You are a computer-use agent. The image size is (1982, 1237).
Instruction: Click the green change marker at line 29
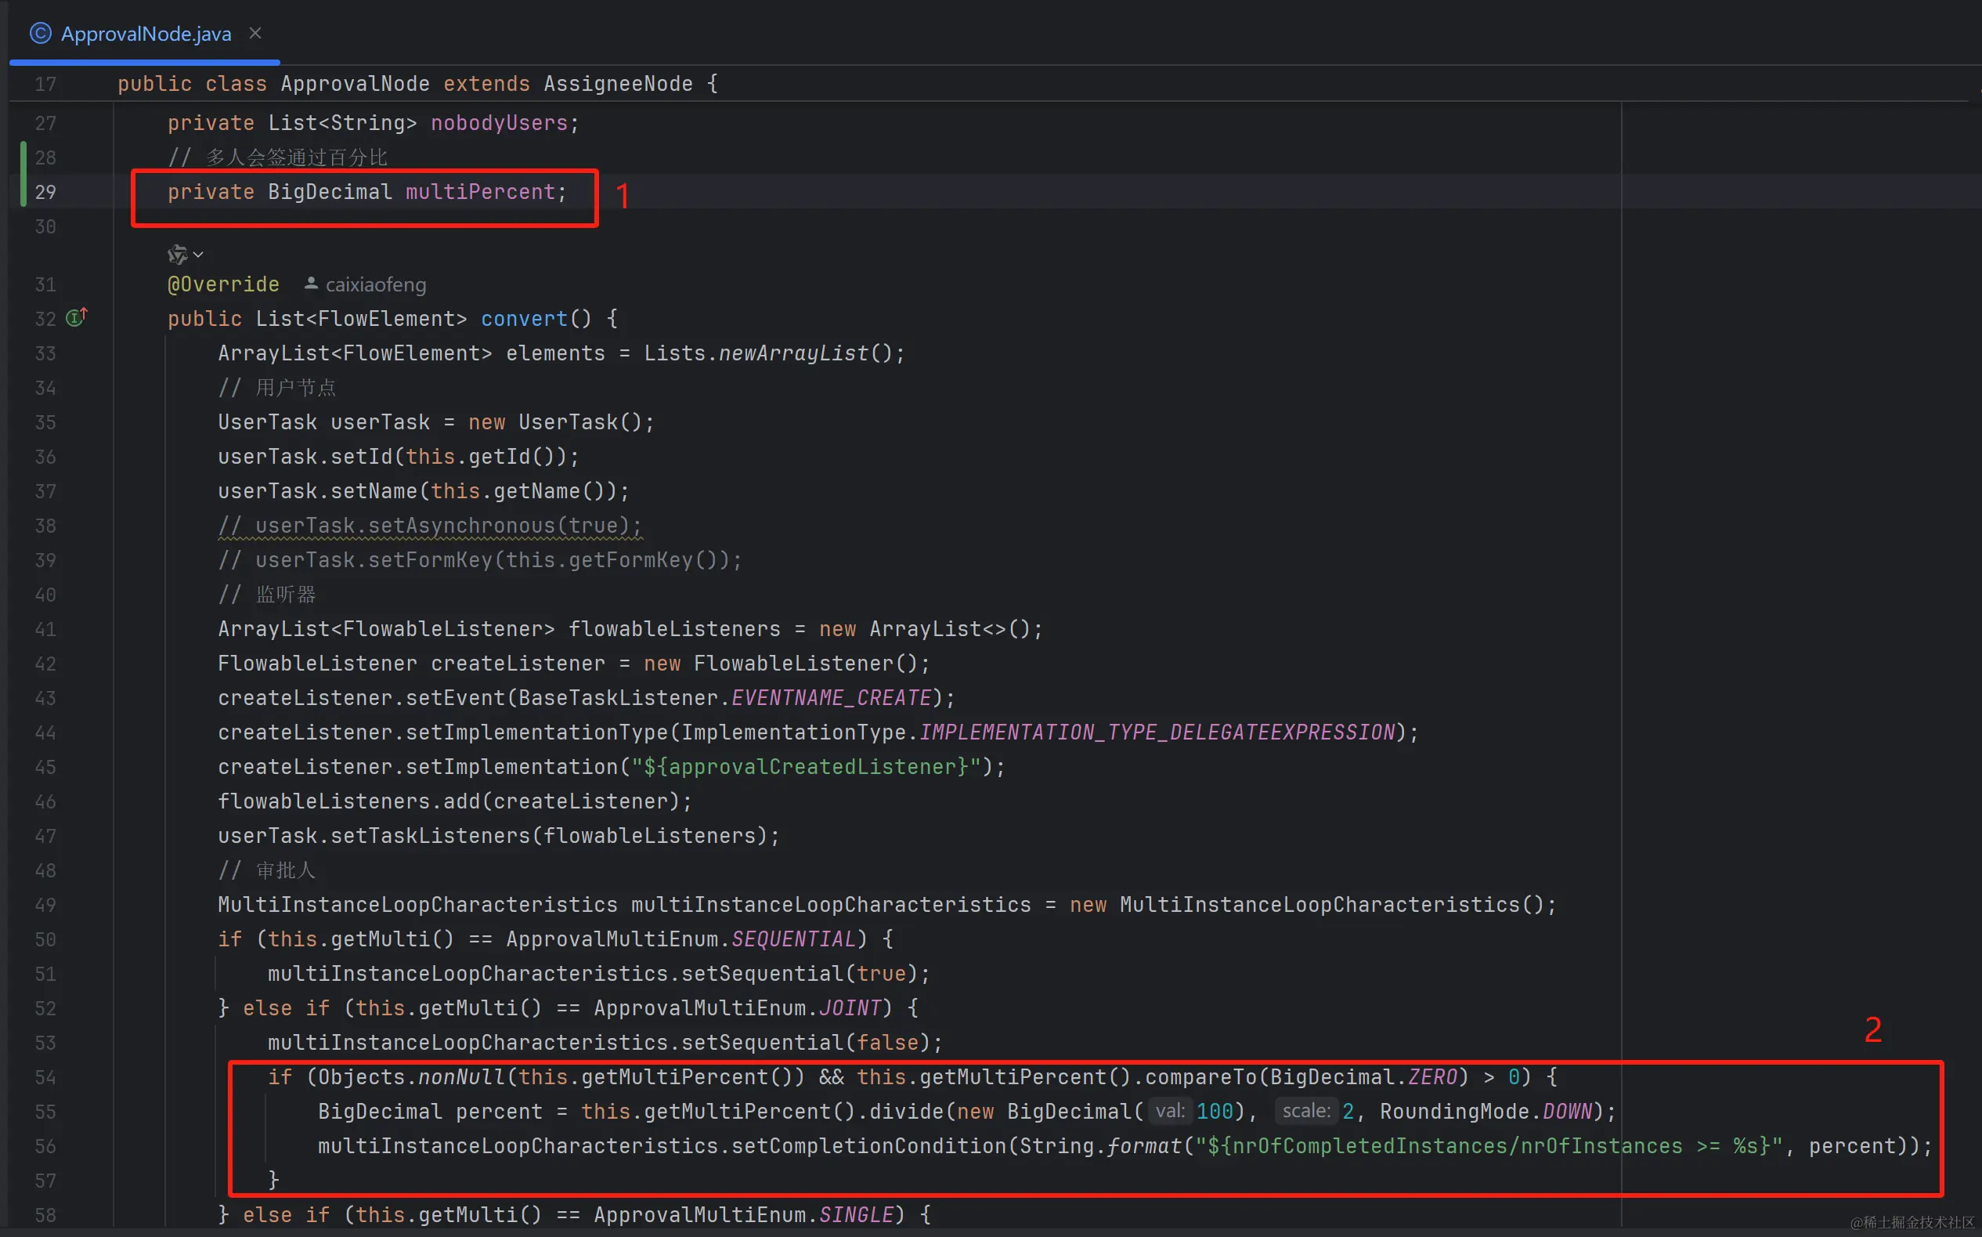(x=23, y=174)
